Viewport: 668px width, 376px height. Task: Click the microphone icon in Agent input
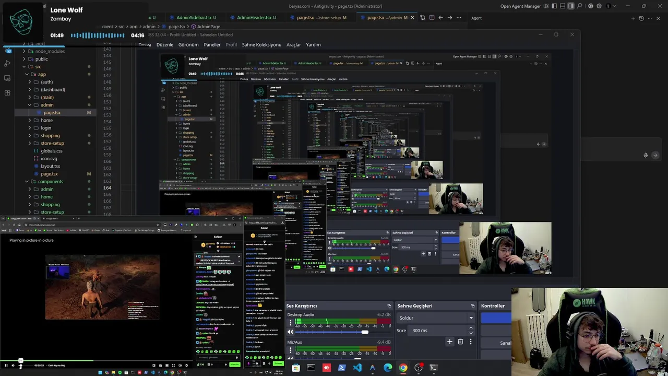click(x=646, y=155)
